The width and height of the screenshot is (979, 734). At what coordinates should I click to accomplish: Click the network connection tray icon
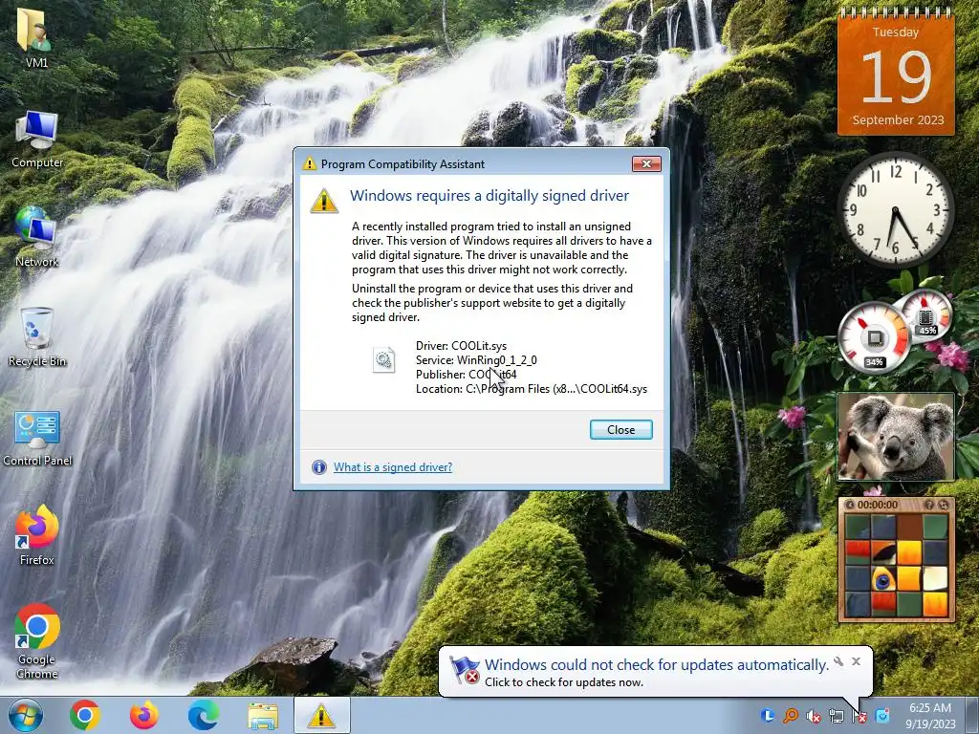click(836, 716)
